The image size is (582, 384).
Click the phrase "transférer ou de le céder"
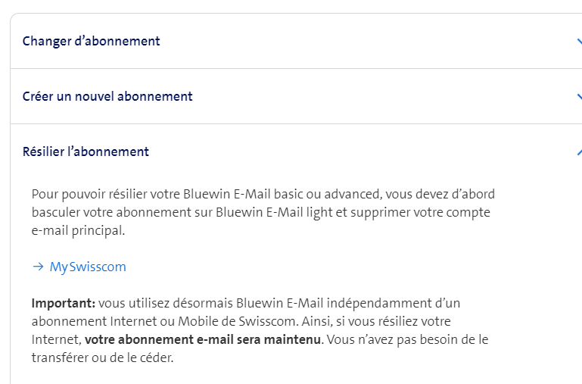point(101,358)
